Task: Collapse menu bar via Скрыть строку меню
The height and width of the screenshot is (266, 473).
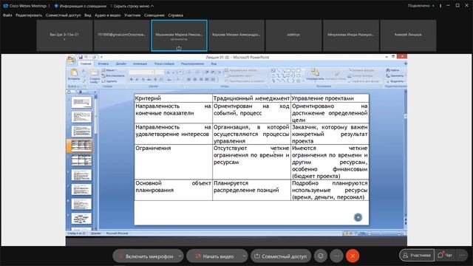Action: 133,6
